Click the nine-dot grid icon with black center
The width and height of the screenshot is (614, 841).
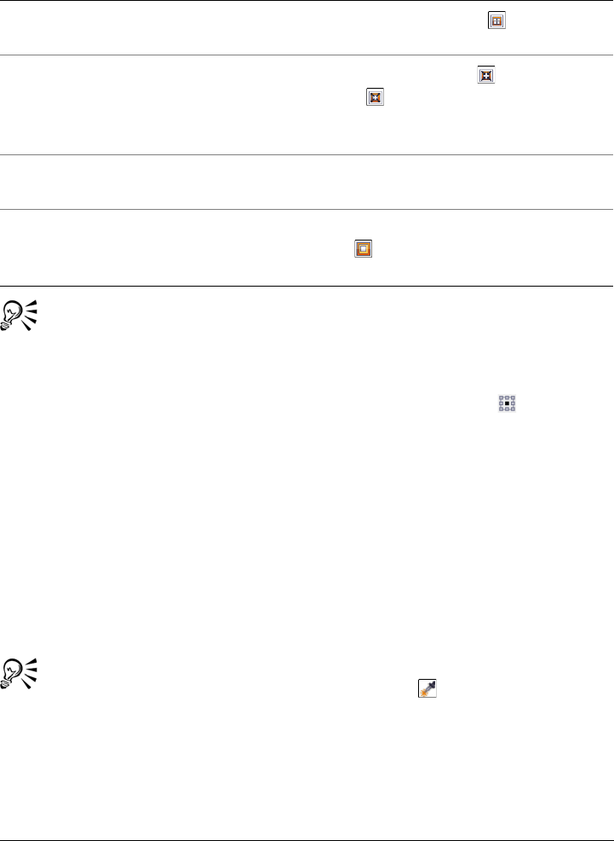(x=507, y=403)
